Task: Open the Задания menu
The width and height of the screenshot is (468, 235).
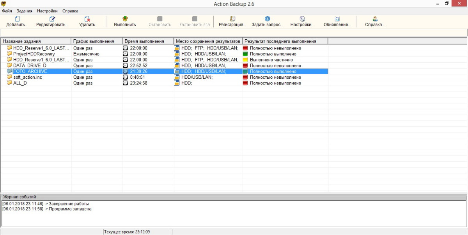Action: pos(25,11)
